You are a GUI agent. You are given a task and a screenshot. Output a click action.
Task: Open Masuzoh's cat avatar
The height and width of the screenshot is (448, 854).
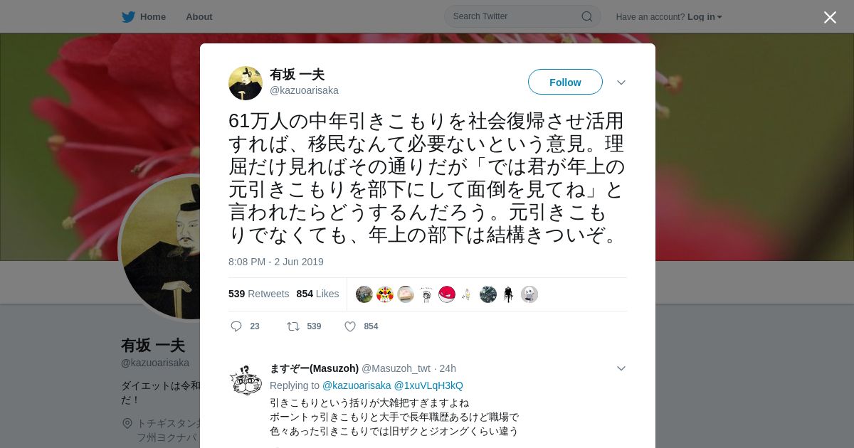246,380
